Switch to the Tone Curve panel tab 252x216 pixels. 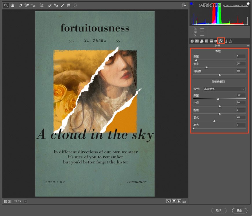click(x=197, y=41)
